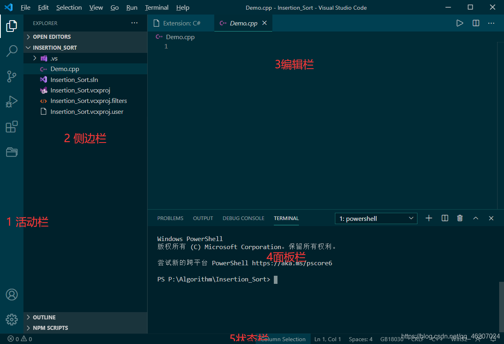Open the Manage gear menu
Viewport: 504px width, 344px height.
pyautogui.click(x=12, y=320)
